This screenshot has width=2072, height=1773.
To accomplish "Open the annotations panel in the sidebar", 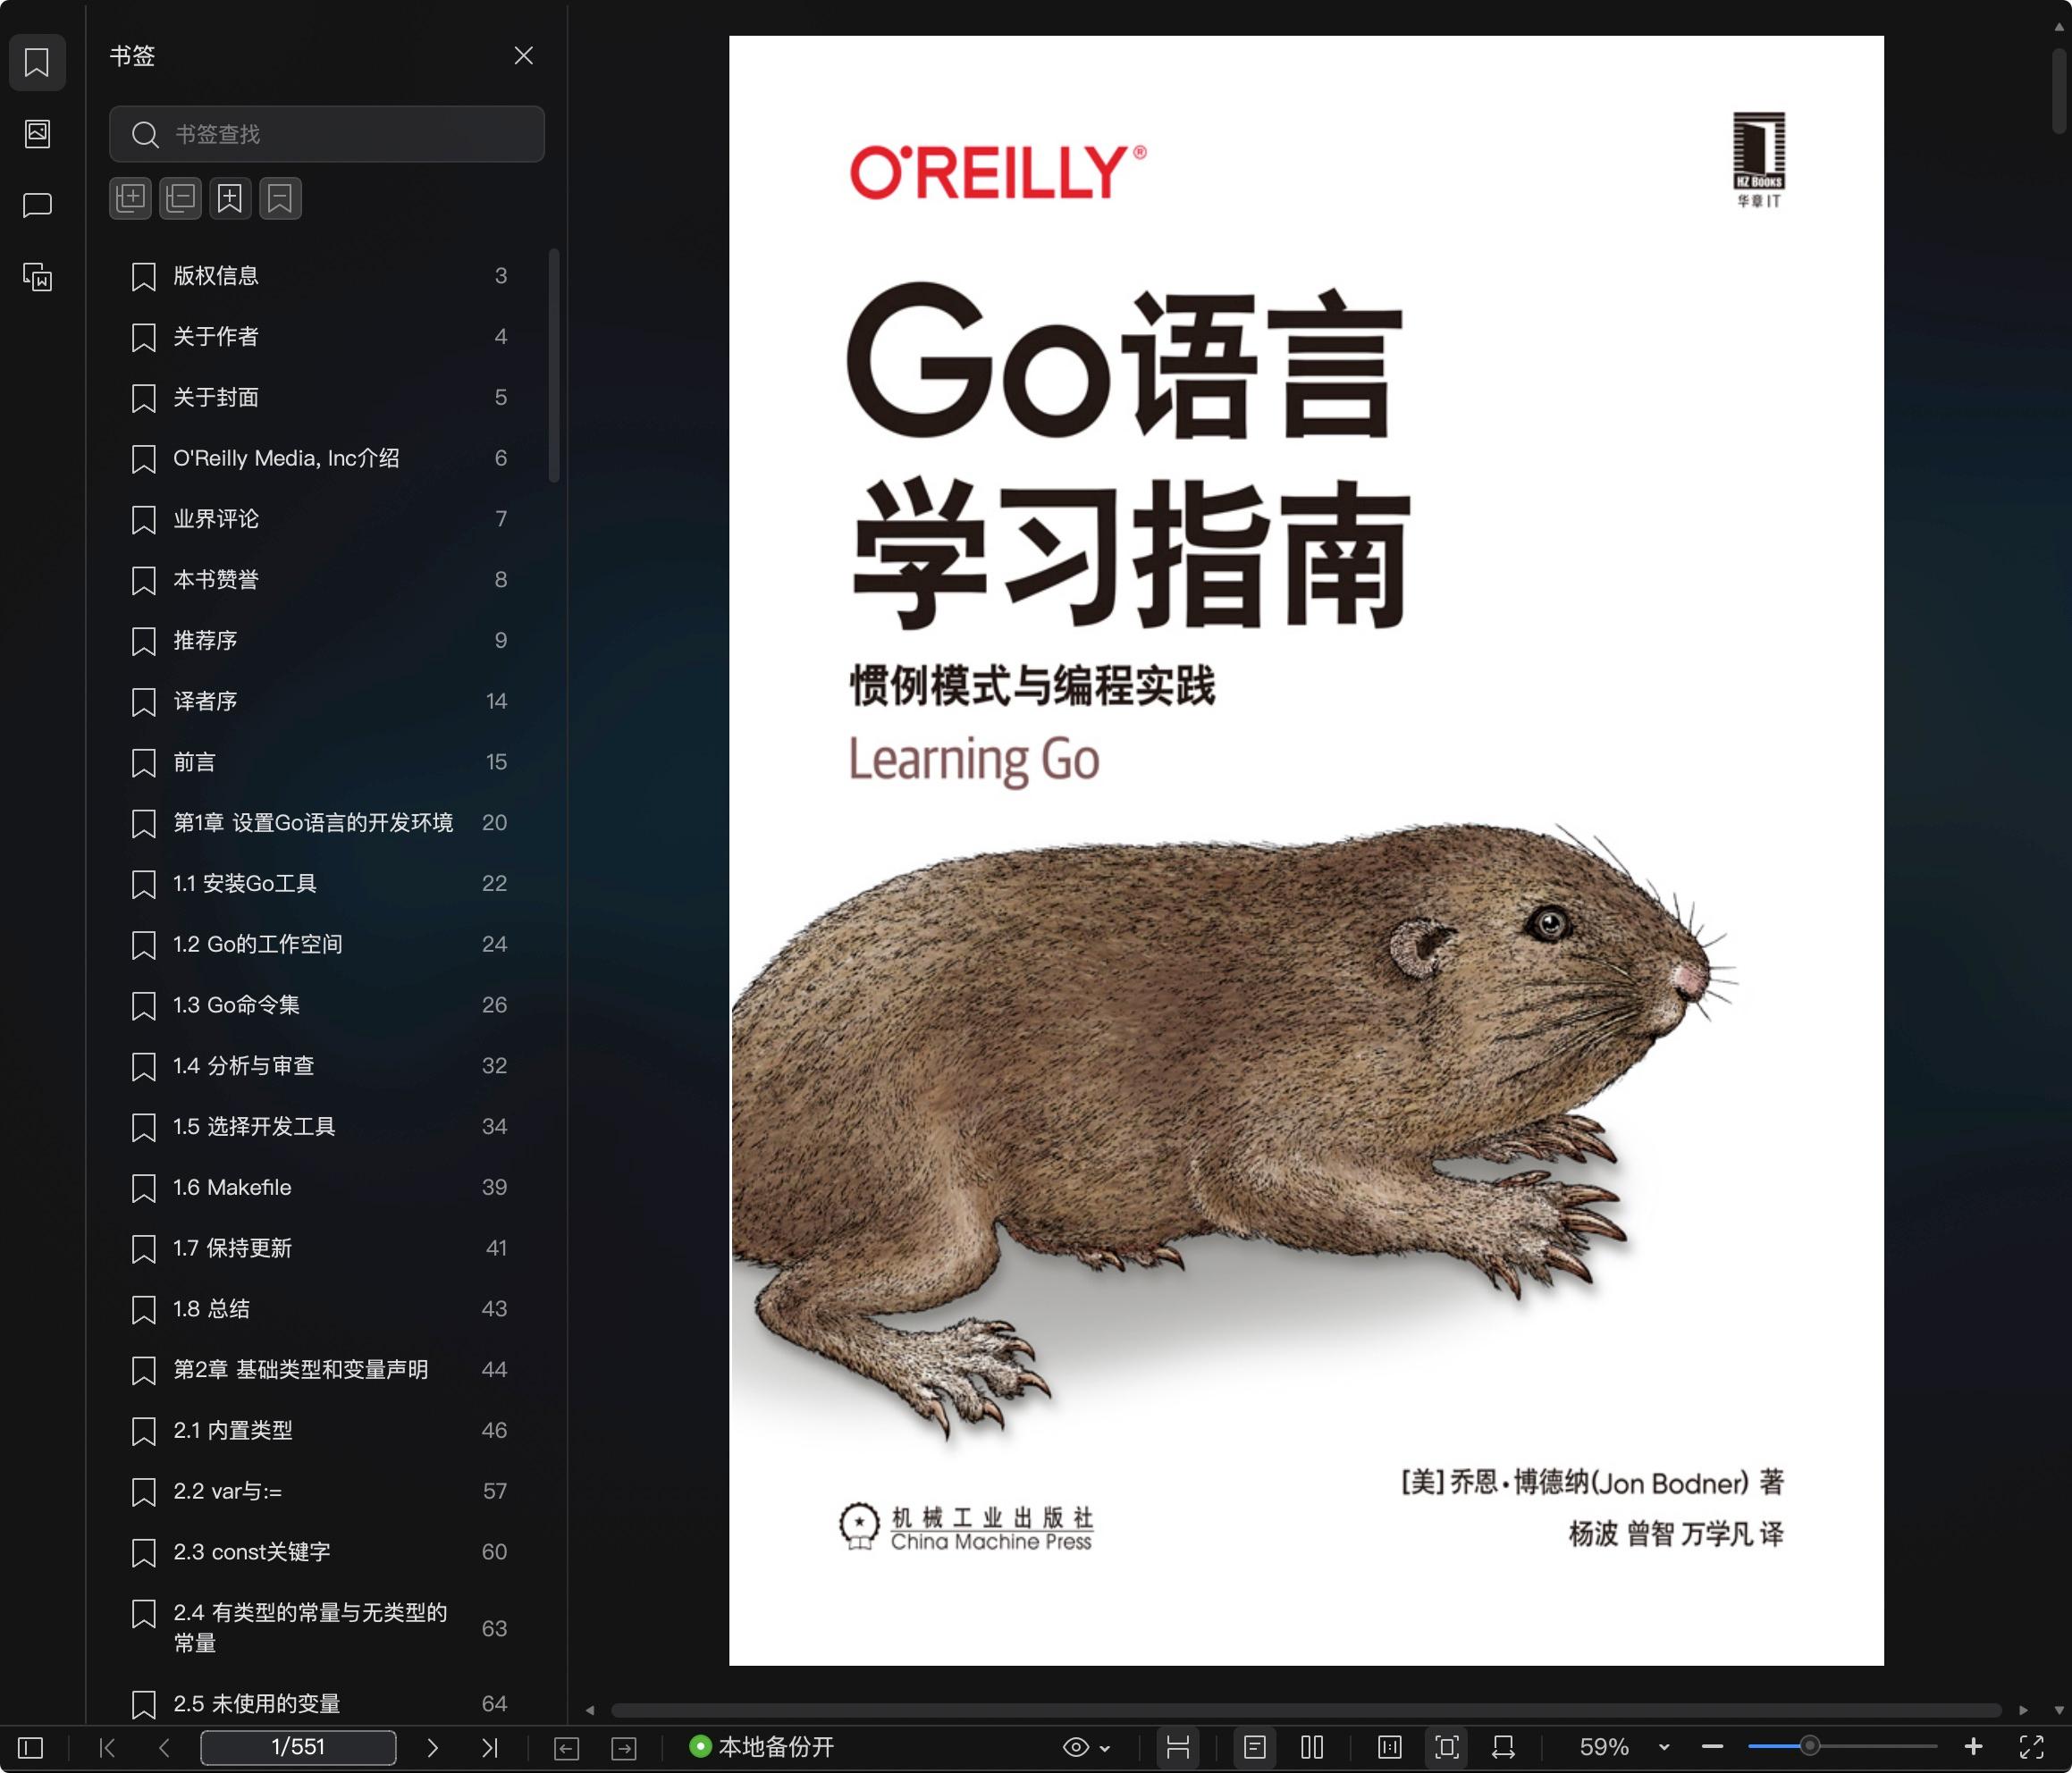I will tap(37, 205).
